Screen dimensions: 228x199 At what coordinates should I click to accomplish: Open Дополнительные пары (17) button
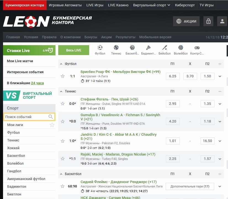pyautogui.click(x=190, y=186)
